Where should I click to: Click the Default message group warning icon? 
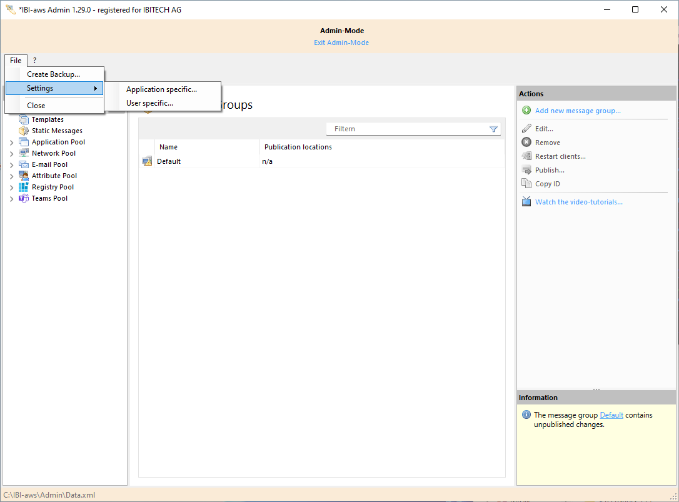(147, 161)
